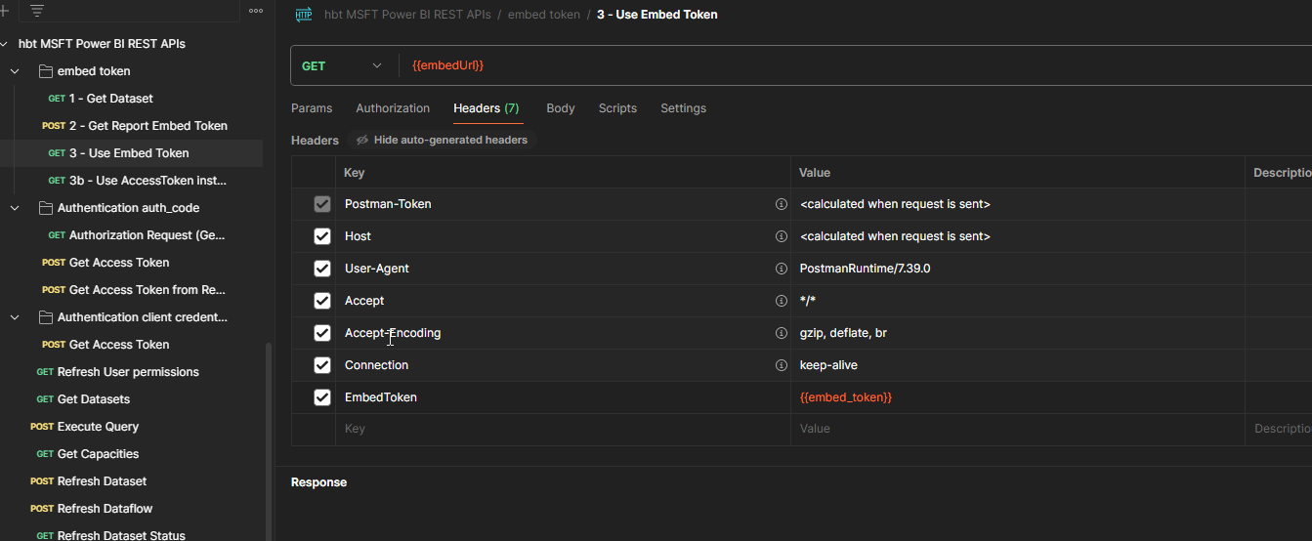Image resolution: width=1312 pixels, height=541 pixels.
Task: Click the {{embed_token}} value cell
Action: (1018, 397)
